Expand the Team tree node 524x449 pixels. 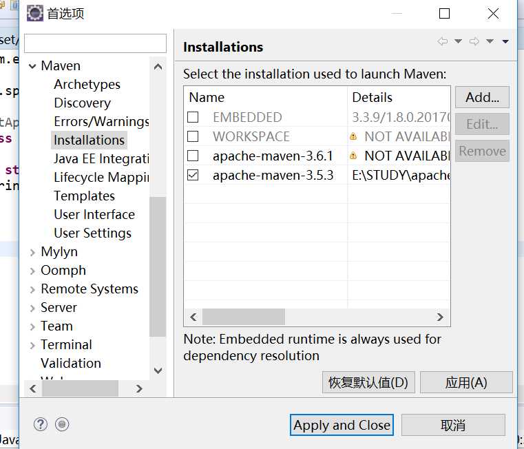tap(32, 326)
